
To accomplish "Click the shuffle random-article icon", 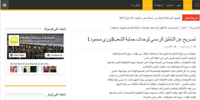I will tap(5, 5).
